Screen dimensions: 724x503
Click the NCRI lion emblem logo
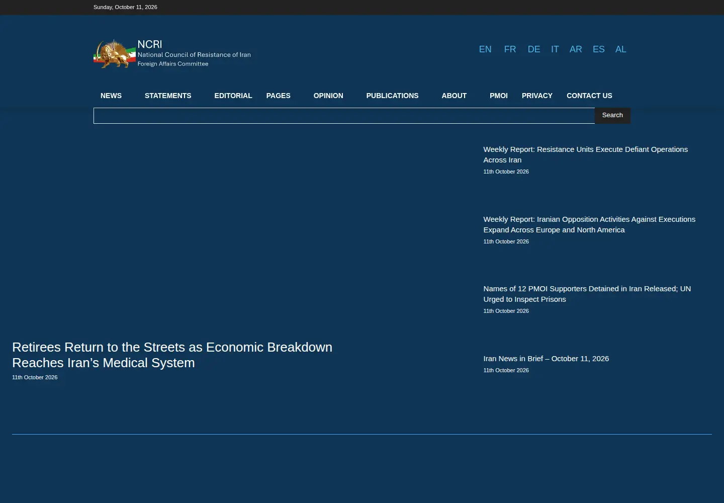coord(115,54)
